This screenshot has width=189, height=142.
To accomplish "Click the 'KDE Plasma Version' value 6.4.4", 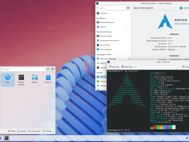I will coord(170,38).
